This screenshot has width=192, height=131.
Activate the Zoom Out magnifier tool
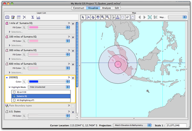[x=108, y=17]
